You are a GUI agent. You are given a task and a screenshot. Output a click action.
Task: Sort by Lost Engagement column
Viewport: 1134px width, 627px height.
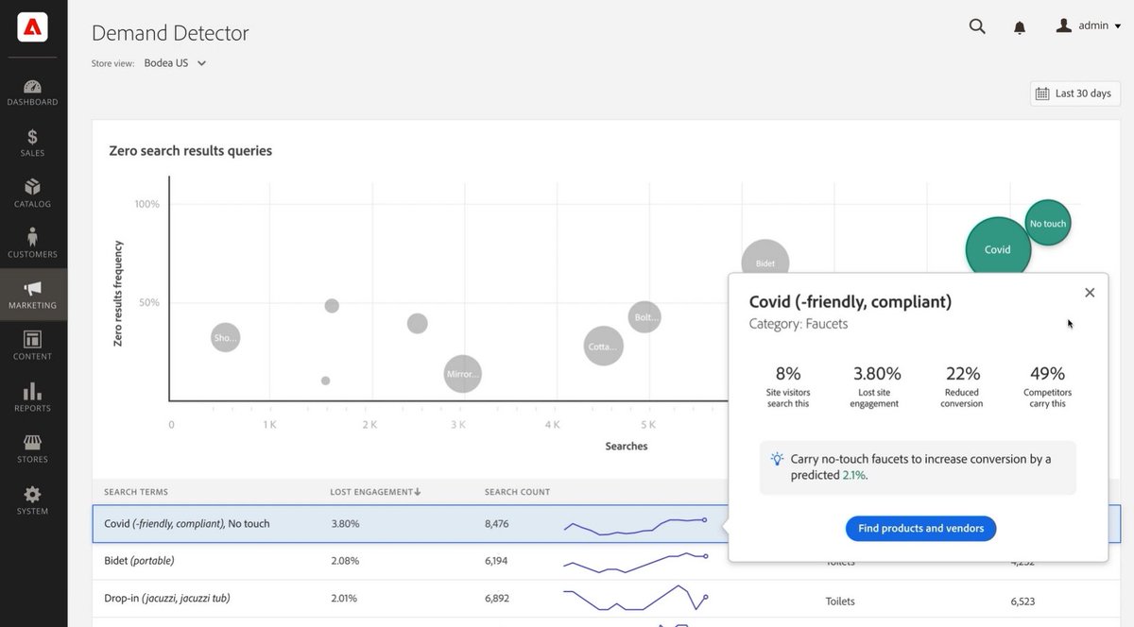[x=375, y=492]
